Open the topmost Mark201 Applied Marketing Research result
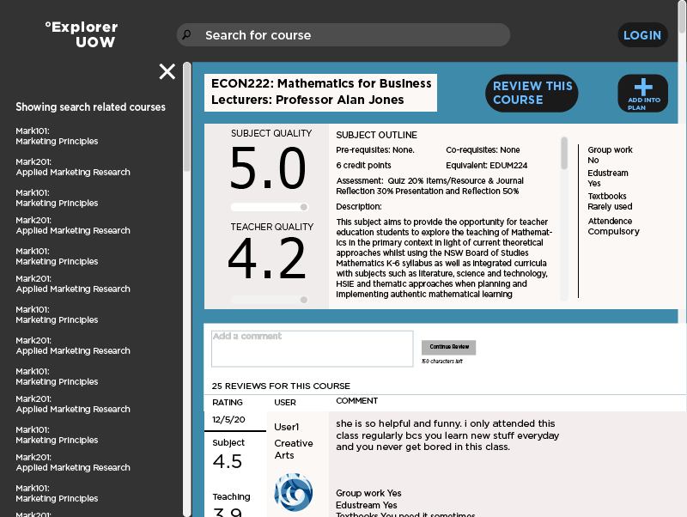Screen dimensions: 687x517 tap(73, 167)
